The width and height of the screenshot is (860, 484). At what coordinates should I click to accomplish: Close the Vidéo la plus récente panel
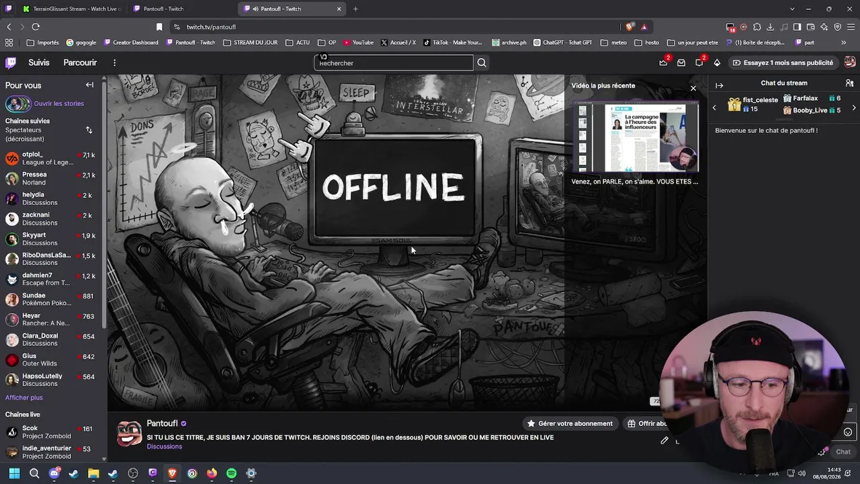point(693,88)
